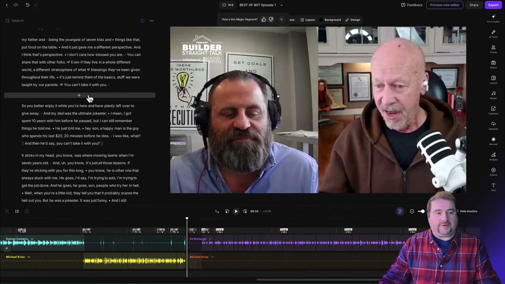Play the video with the play button

(236, 211)
